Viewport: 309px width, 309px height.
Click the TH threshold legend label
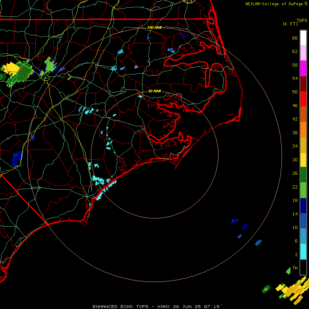[x=295, y=268]
